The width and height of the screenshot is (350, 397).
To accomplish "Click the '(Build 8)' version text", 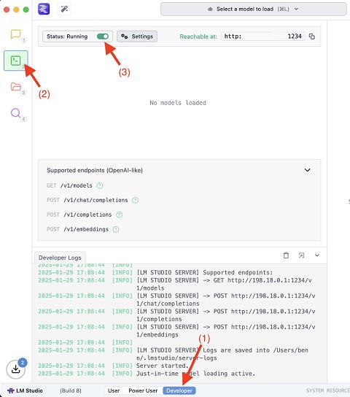I will tap(71, 390).
